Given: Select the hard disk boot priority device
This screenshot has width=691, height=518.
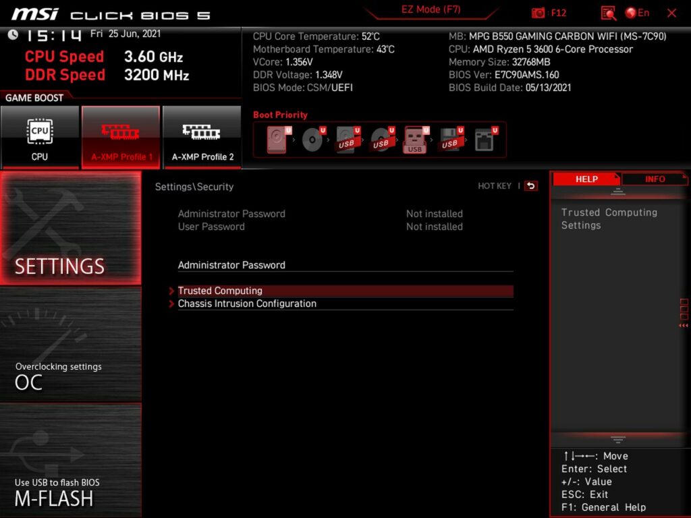Looking at the screenshot, I should (279, 140).
